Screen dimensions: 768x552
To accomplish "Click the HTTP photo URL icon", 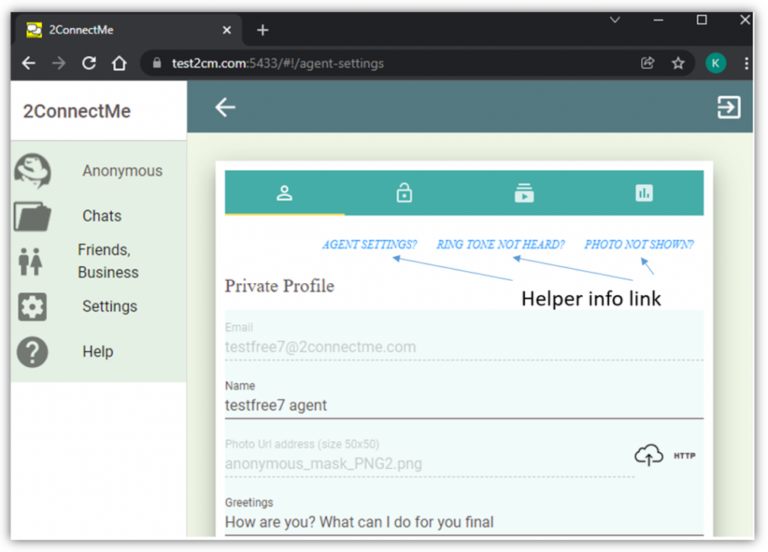I will pyautogui.click(x=684, y=455).
